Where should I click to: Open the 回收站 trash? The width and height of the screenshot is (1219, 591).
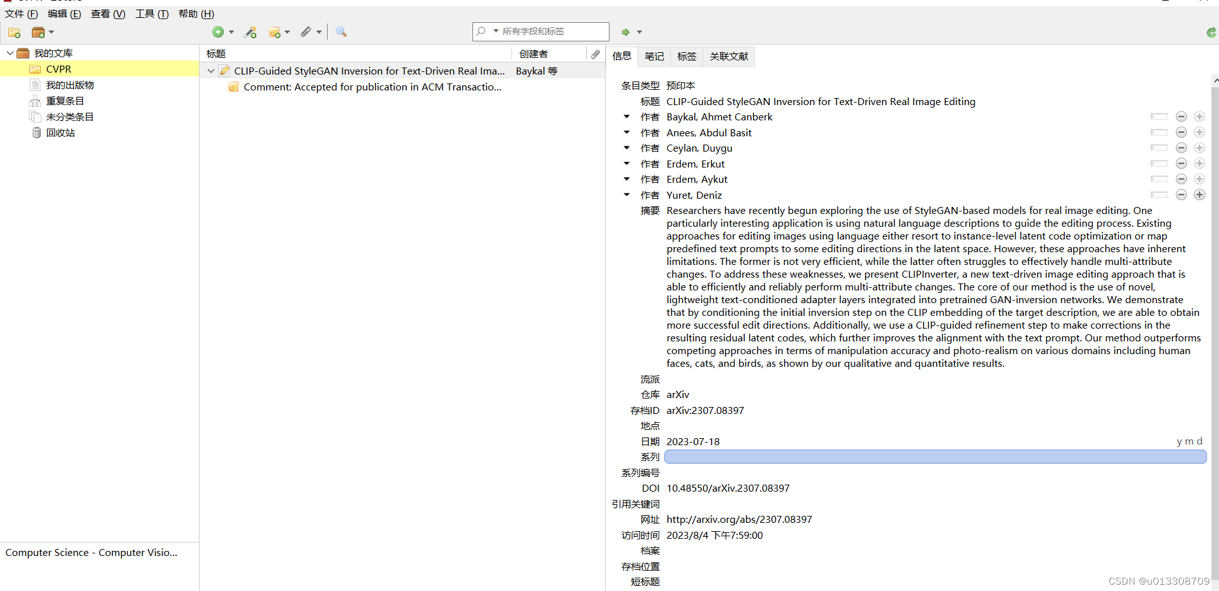point(60,132)
